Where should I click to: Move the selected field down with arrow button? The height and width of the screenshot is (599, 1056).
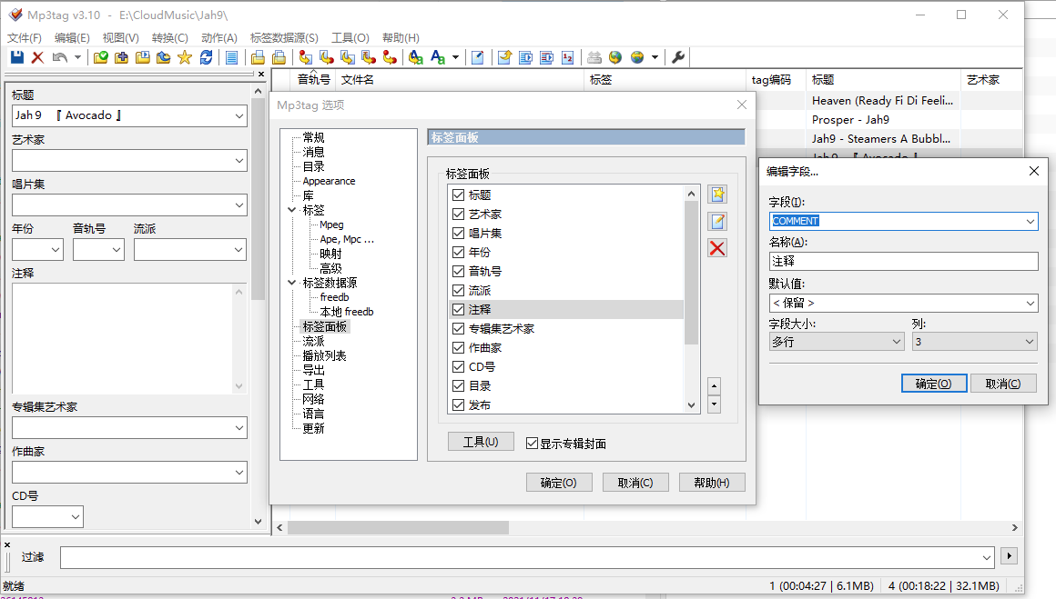click(x=714, y=404)
